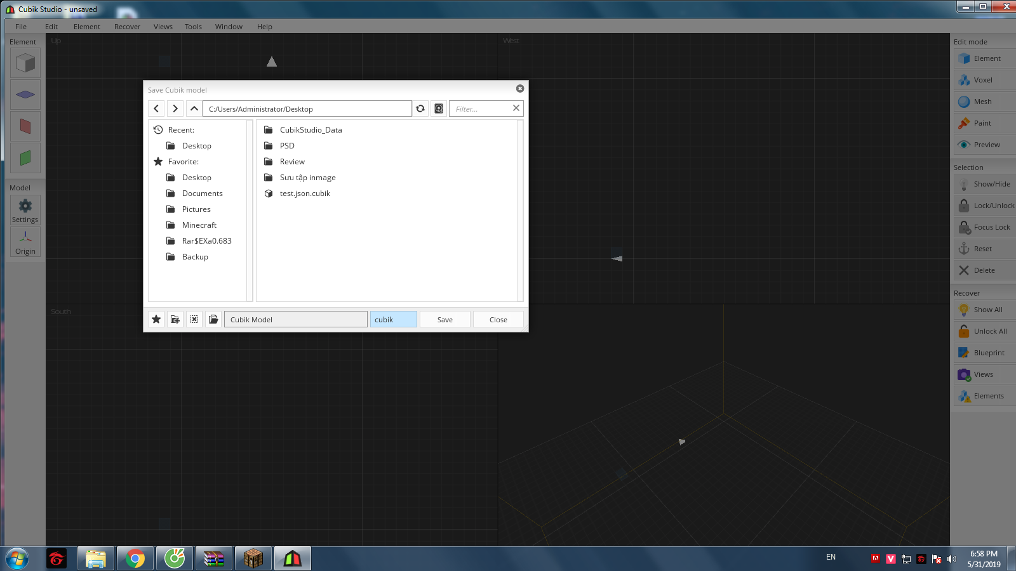Add current folder to favorites with star button

[156, 319]
